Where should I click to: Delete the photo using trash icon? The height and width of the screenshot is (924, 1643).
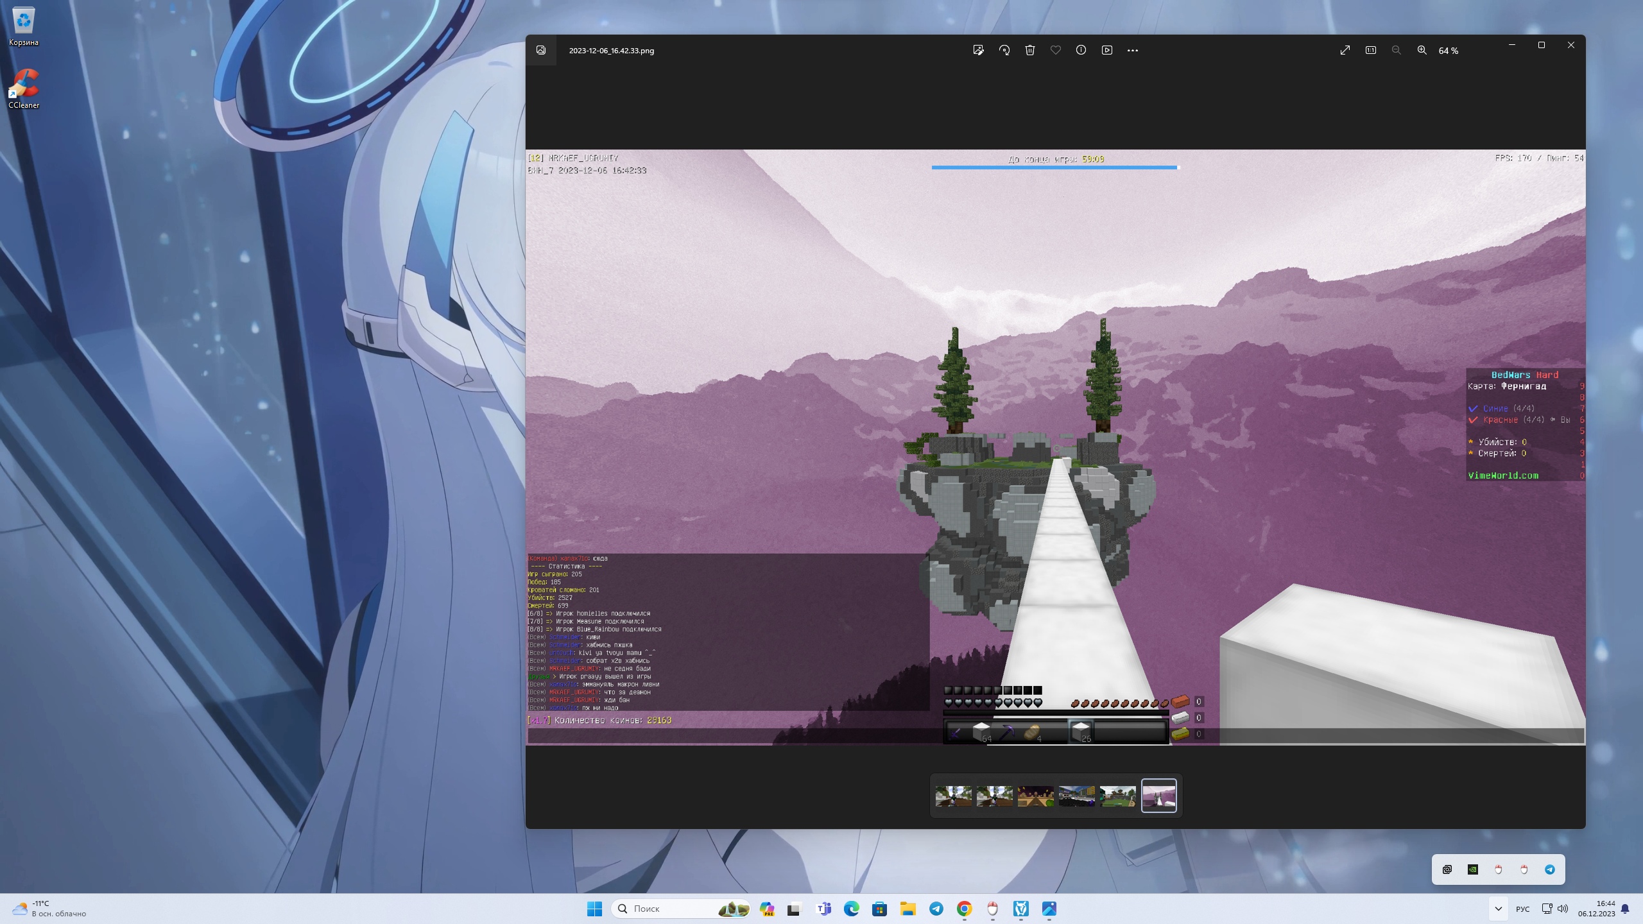point(1030,50)
